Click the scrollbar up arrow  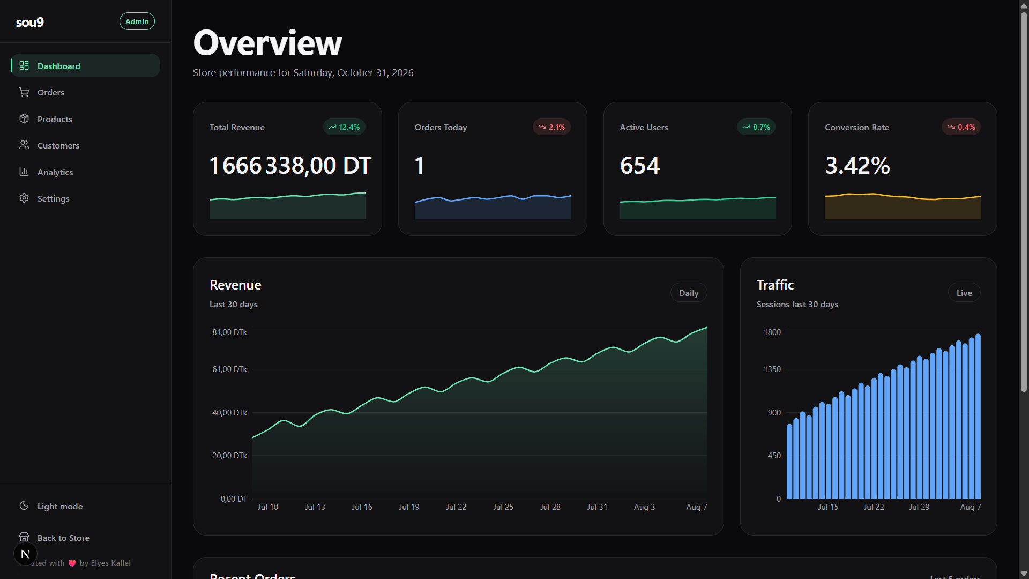point(1024,5)
